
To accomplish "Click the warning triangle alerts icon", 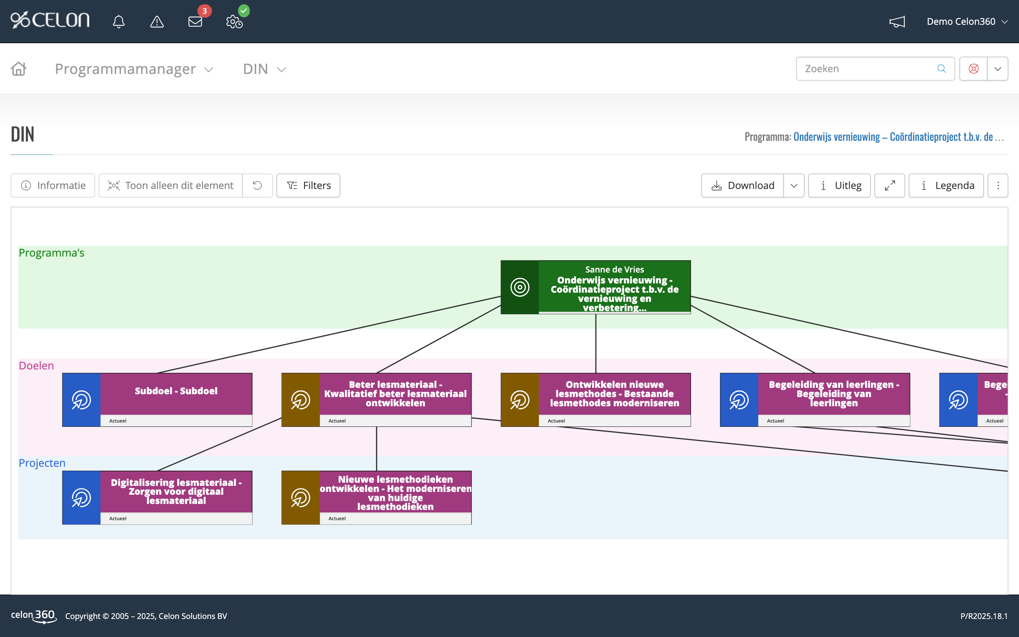I will pyautogui.click(x=157, y=22).
